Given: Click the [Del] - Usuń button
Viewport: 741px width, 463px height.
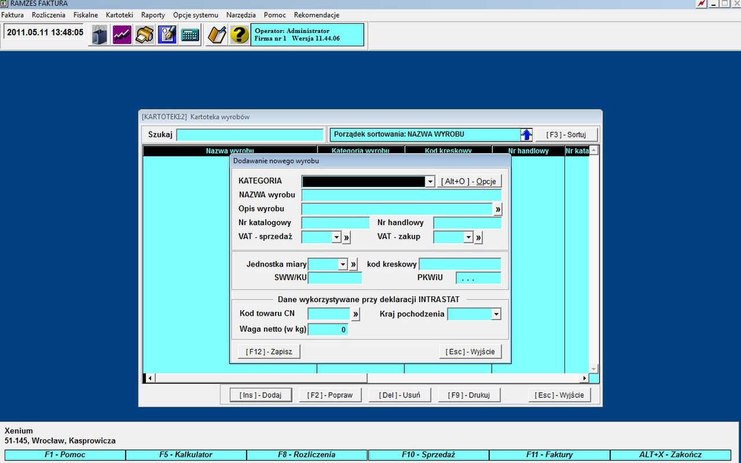Looking at the screenshot, I should [399, 395].
